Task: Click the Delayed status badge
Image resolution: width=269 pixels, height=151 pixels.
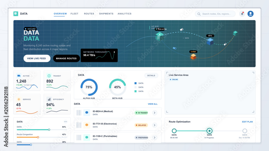Action: pyautogui.click(x=141, y=125)
